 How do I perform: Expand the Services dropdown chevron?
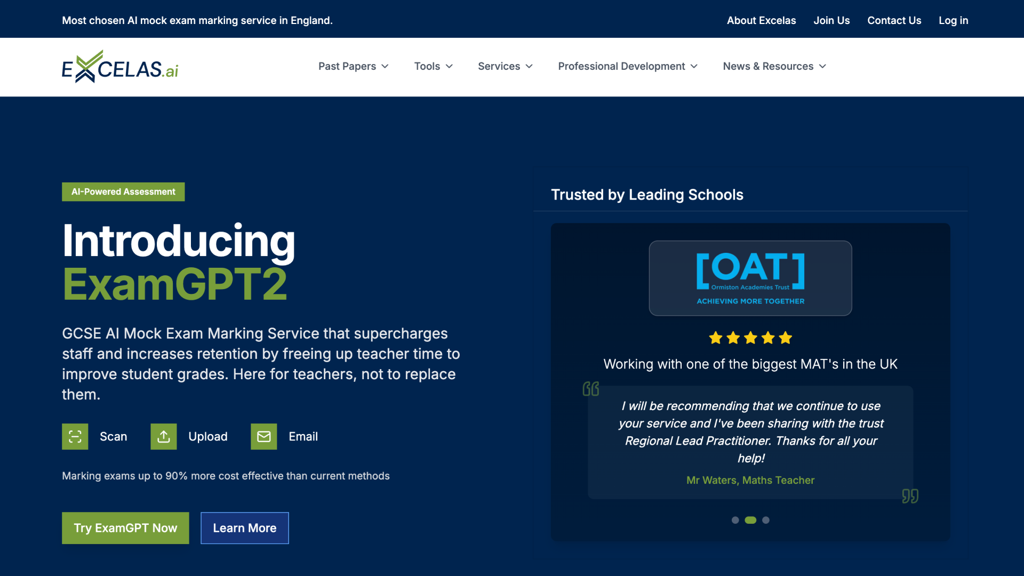pos(529,67)
